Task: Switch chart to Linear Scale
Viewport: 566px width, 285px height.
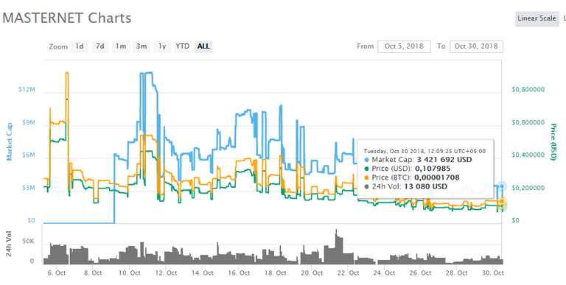Action: pyautogui.click(x=537, y=18)
